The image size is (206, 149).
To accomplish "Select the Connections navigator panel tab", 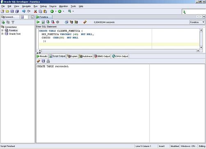I will (10, 17).
